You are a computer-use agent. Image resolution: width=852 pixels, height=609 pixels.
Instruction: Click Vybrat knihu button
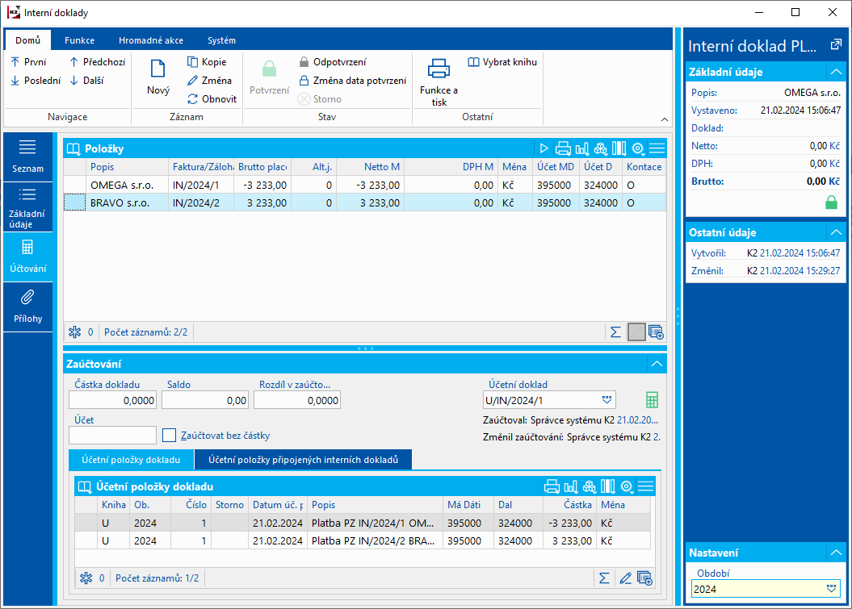[x=502, y=62]
